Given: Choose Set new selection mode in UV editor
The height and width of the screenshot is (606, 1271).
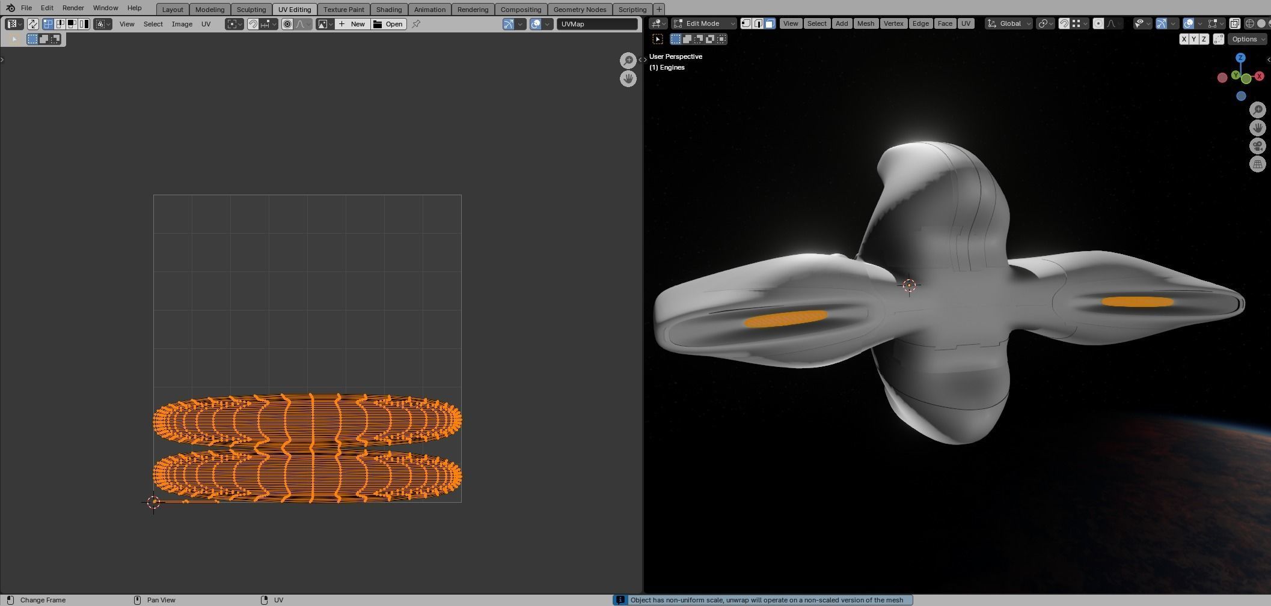Looking at the screenshot, I should tap(32, 39).
